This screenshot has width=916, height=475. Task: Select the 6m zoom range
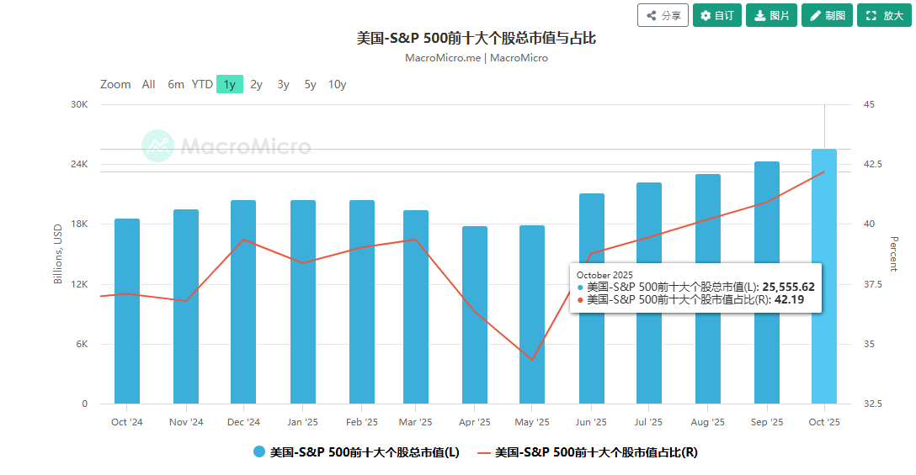pos(176,85)
